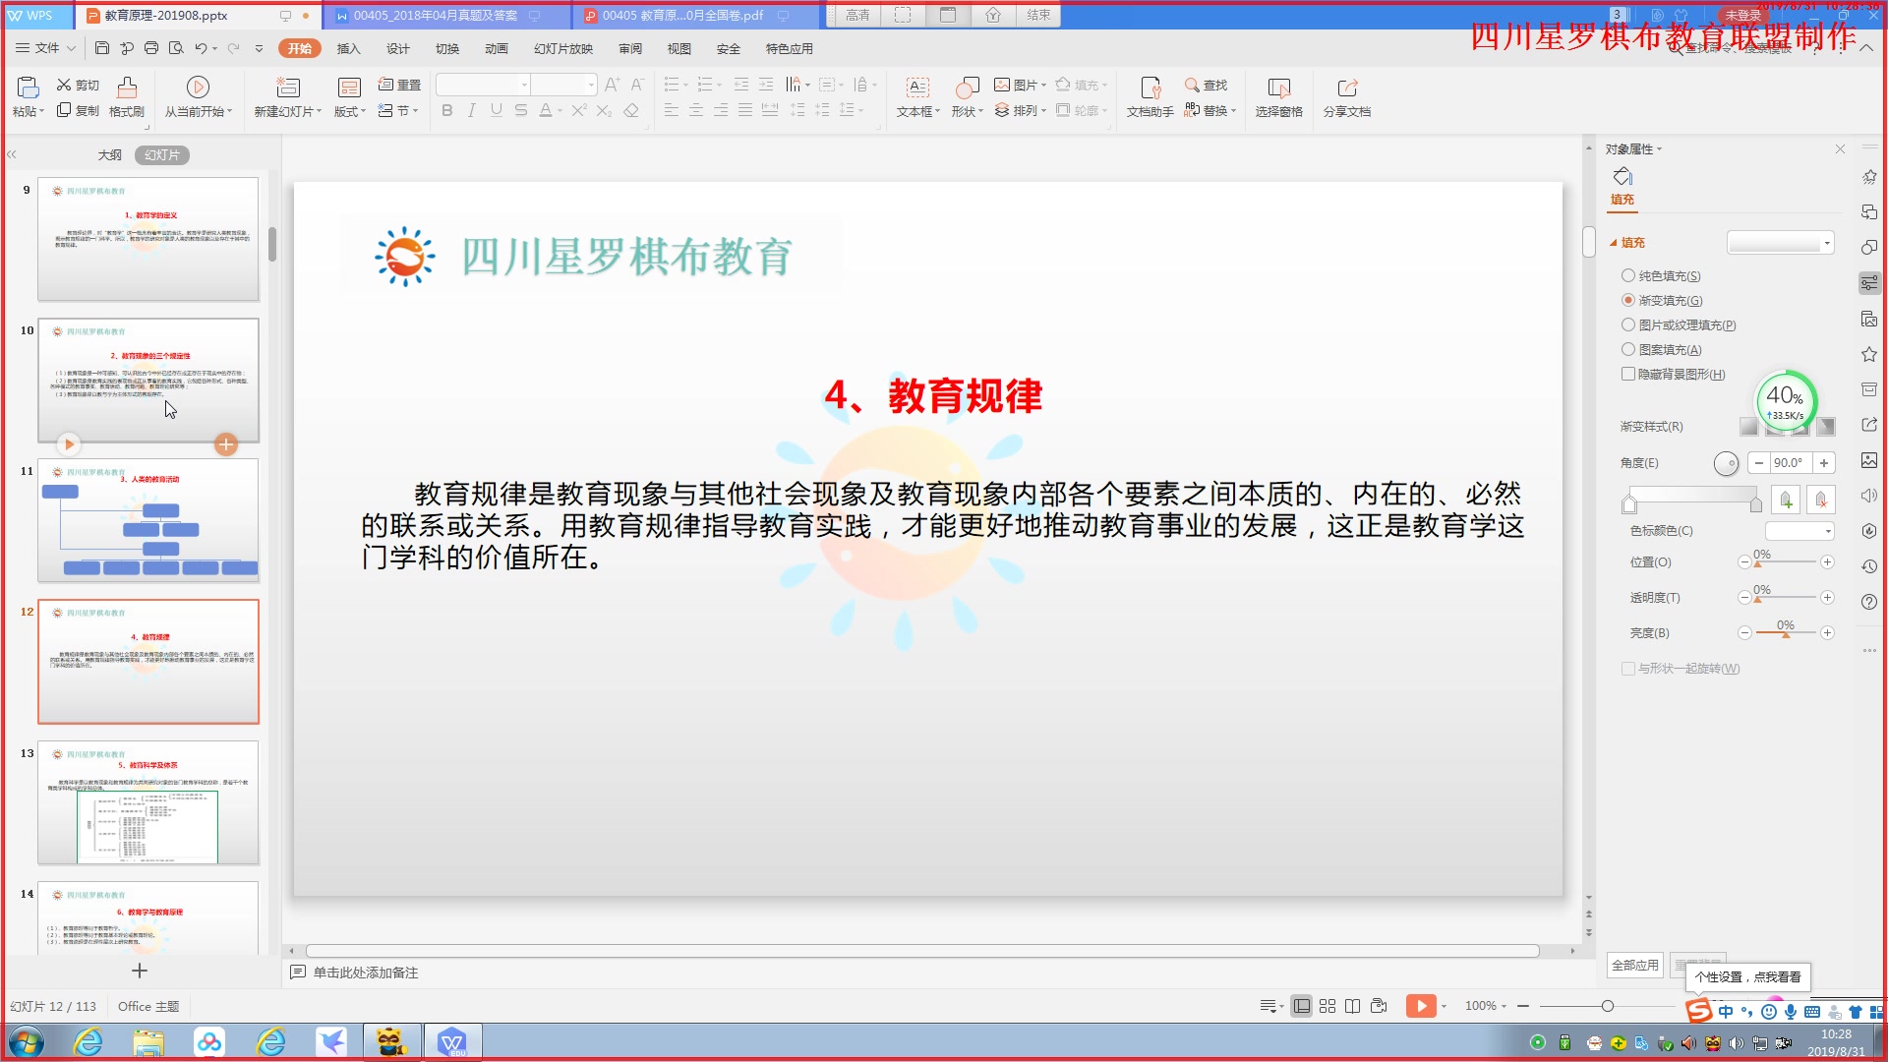Select Picture or Texture Fill radio button
Image resolution: width=1888 pixels, height=1062 pixels.
tap(1628, 324)
